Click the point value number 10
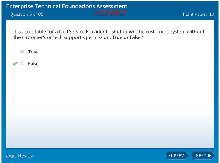The image size is (220, 163). tap(212, 14)
